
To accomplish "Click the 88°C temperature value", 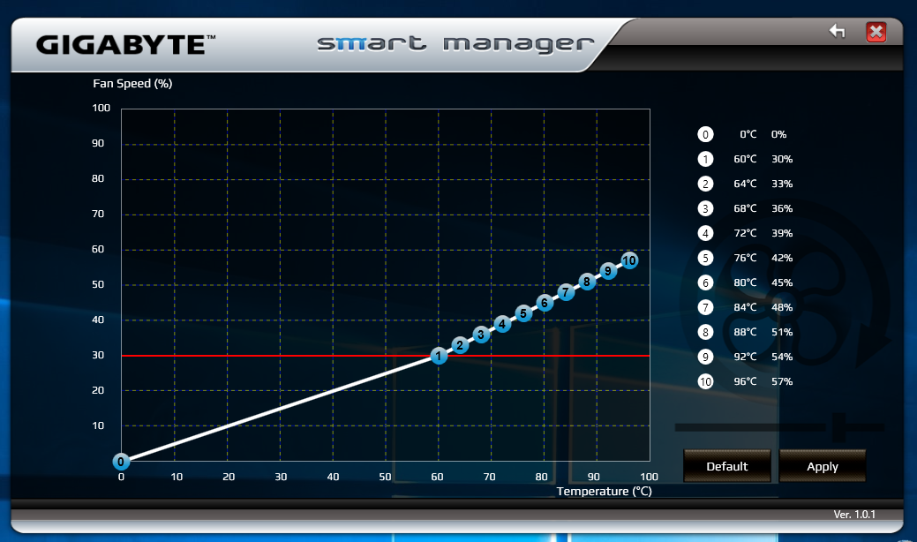I will [x=745, y=332].
